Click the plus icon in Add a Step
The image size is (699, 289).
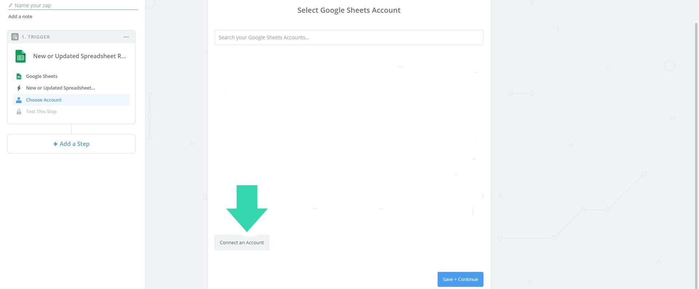[x=55, y=144]
